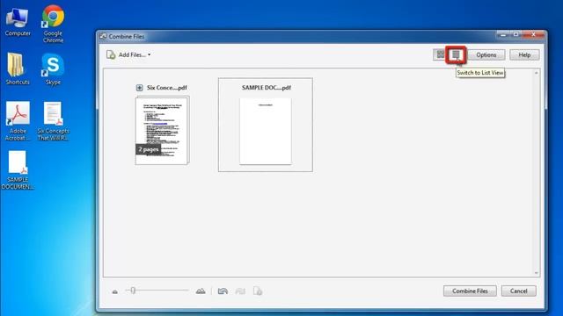The width and height of the screenshot is (563, 316).
Task: Click the thumbnail size slider handle
Action: tap(133, 291)
